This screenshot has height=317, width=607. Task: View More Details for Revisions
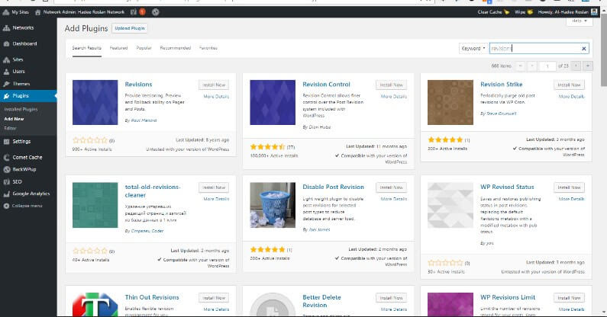(216, 97)
